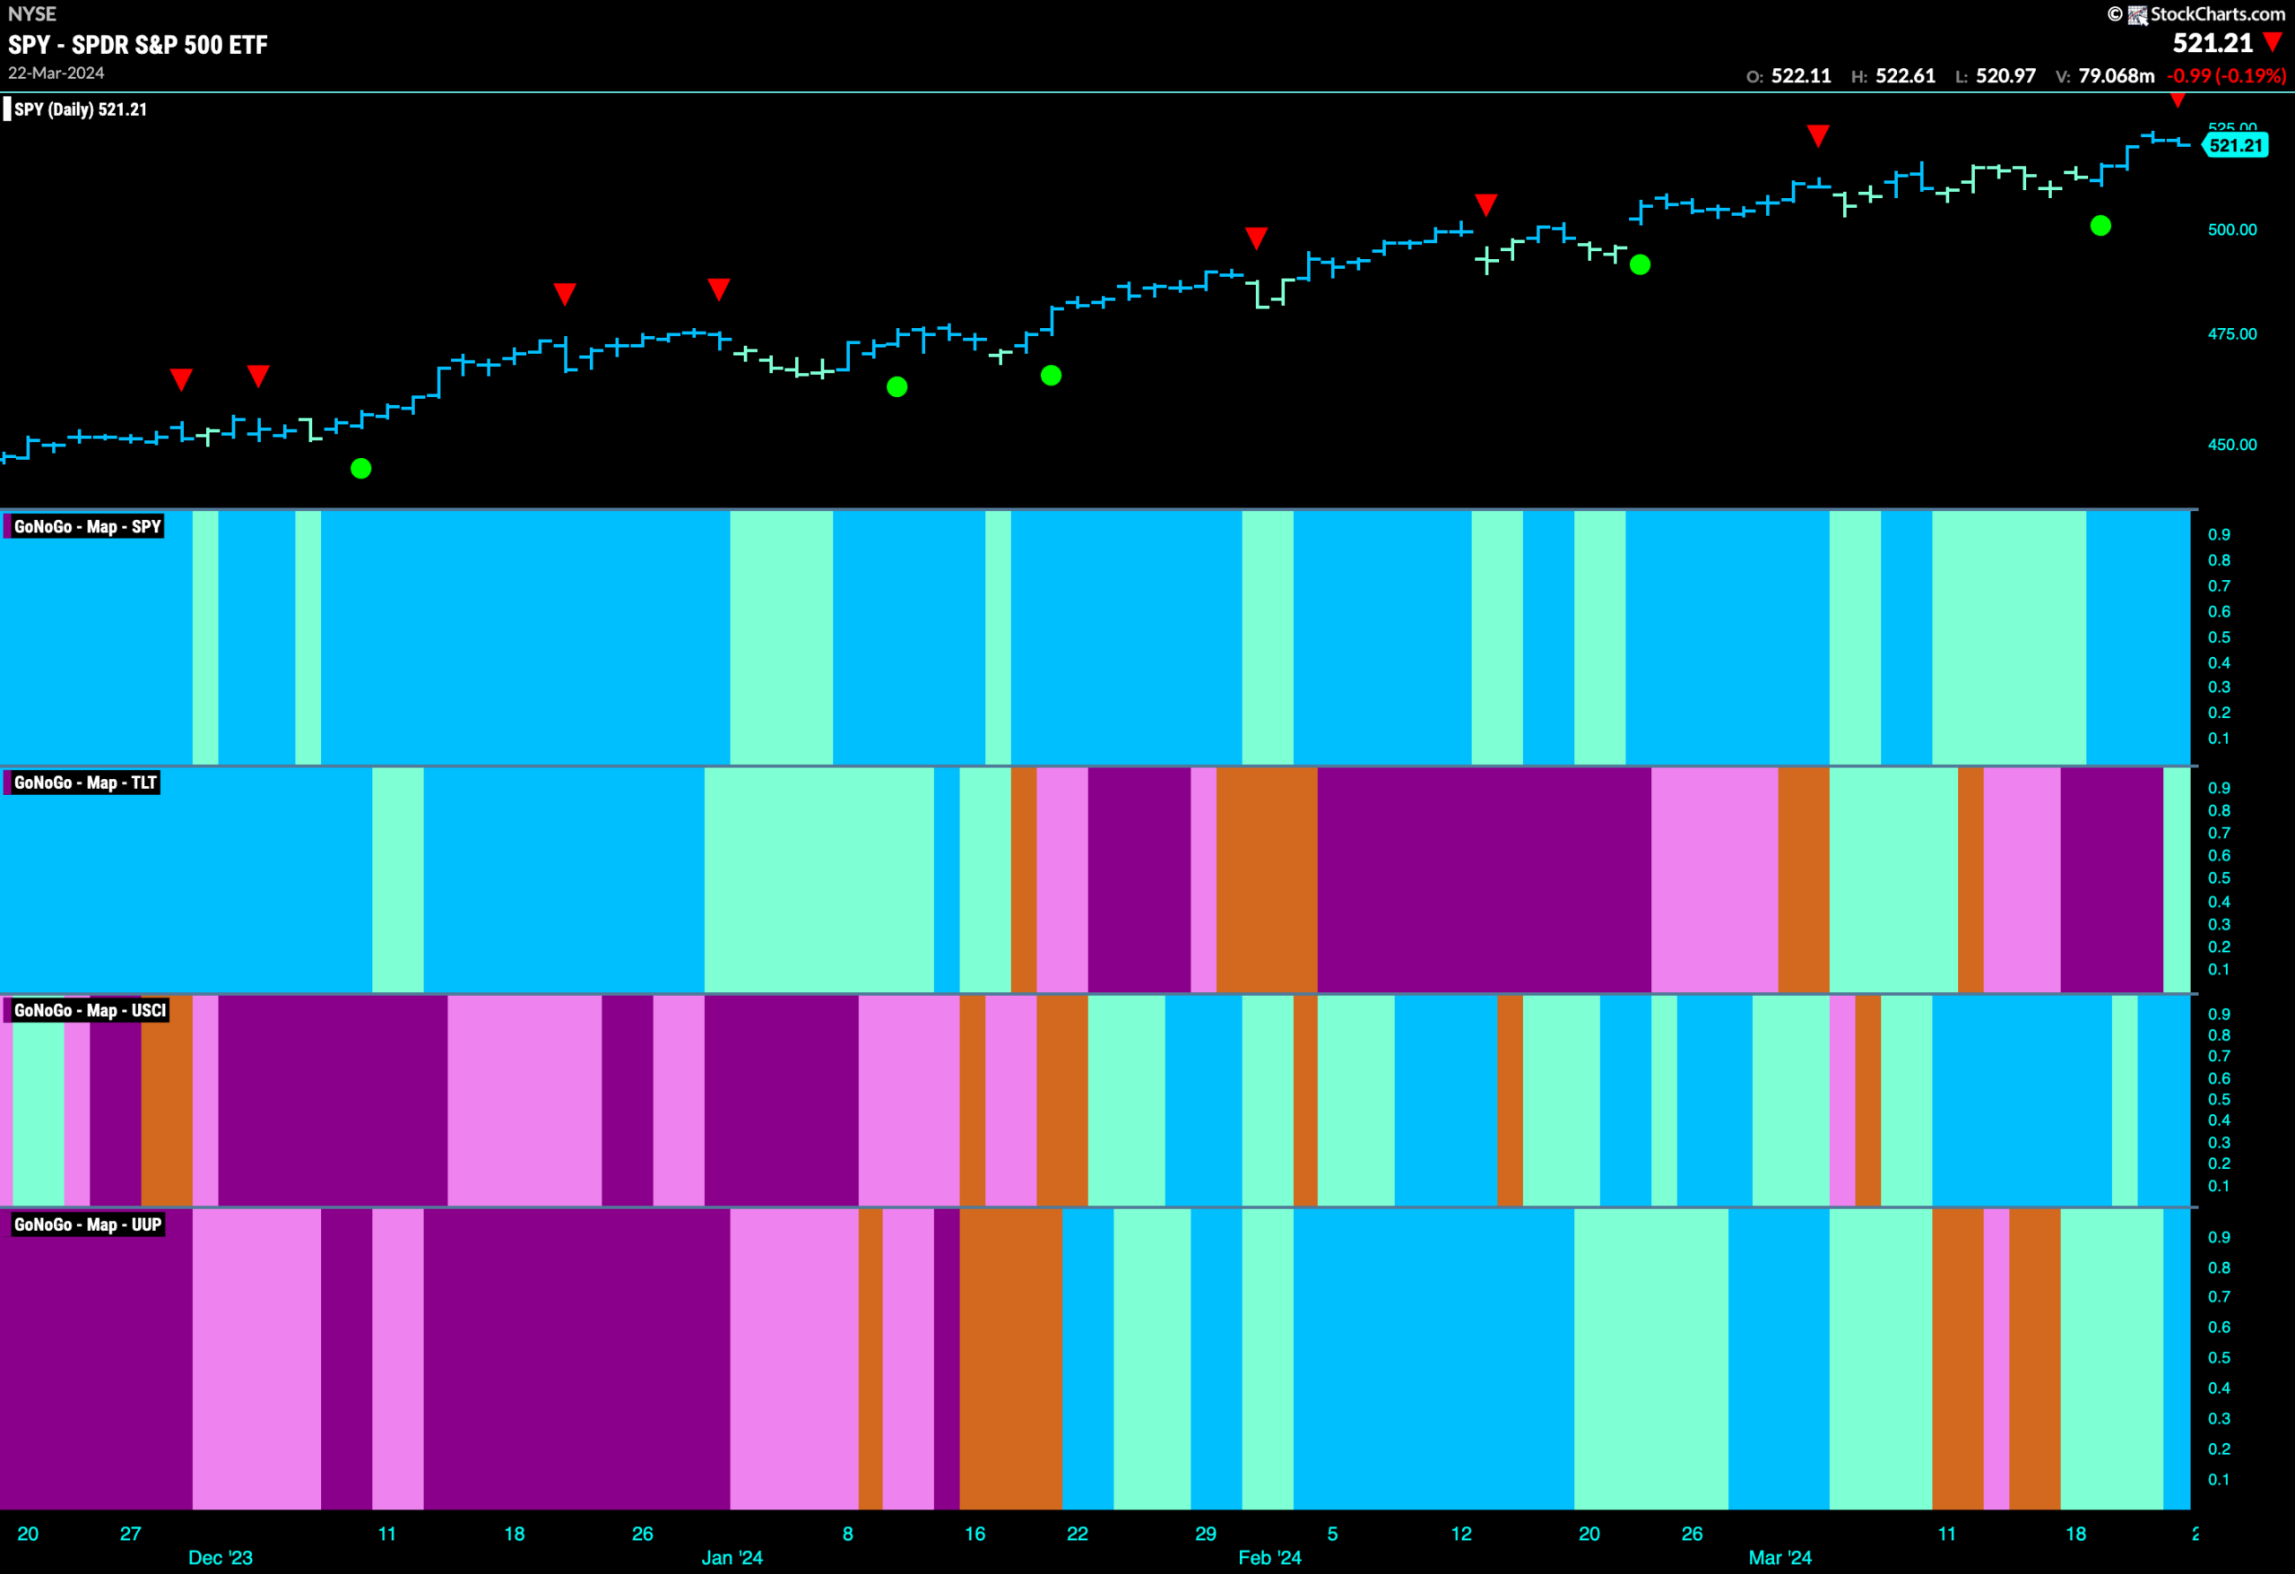Screen dimensions: 2295x1574
Task: Select the Mar '24 month label on the date axis
Action: pyautogui.click(x=1780, y=1557)
